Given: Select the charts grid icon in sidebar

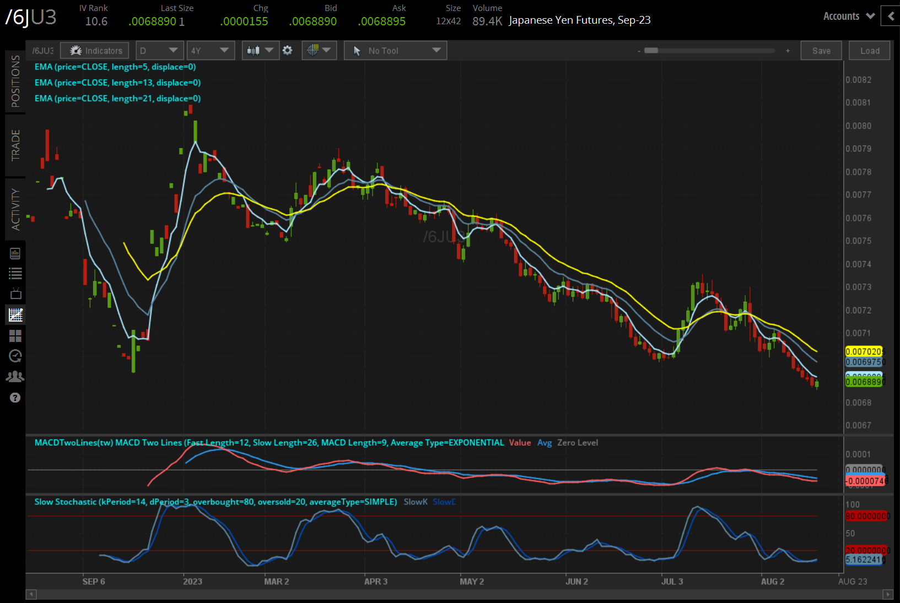Looking at the screenshot, I should click(x=15, y=315).
